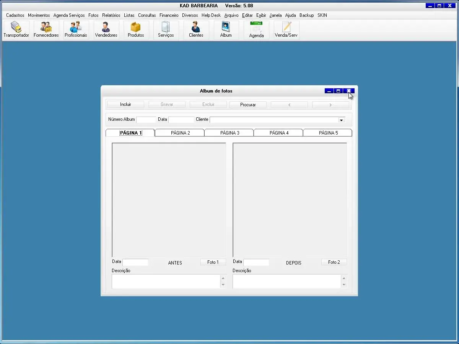Click the Fornecedores toolbar icon
459x344 pixels.
click(46, 30)
